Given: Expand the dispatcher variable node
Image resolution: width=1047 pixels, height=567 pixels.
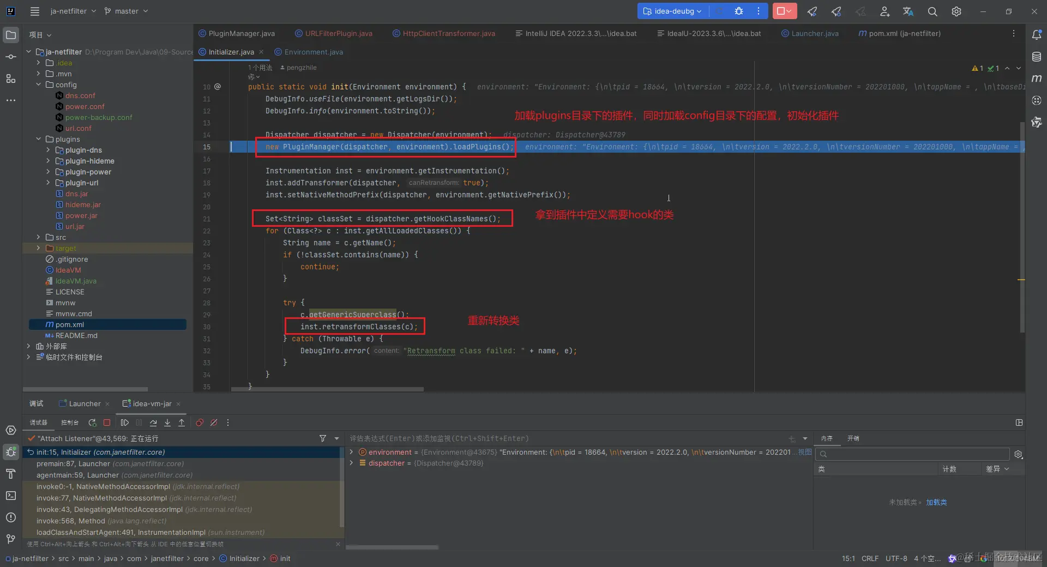Looking at the screenshot, I should 352,463.
